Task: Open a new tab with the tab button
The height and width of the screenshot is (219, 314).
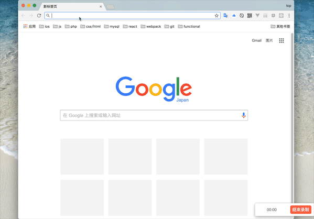Action: coord(110,7)
